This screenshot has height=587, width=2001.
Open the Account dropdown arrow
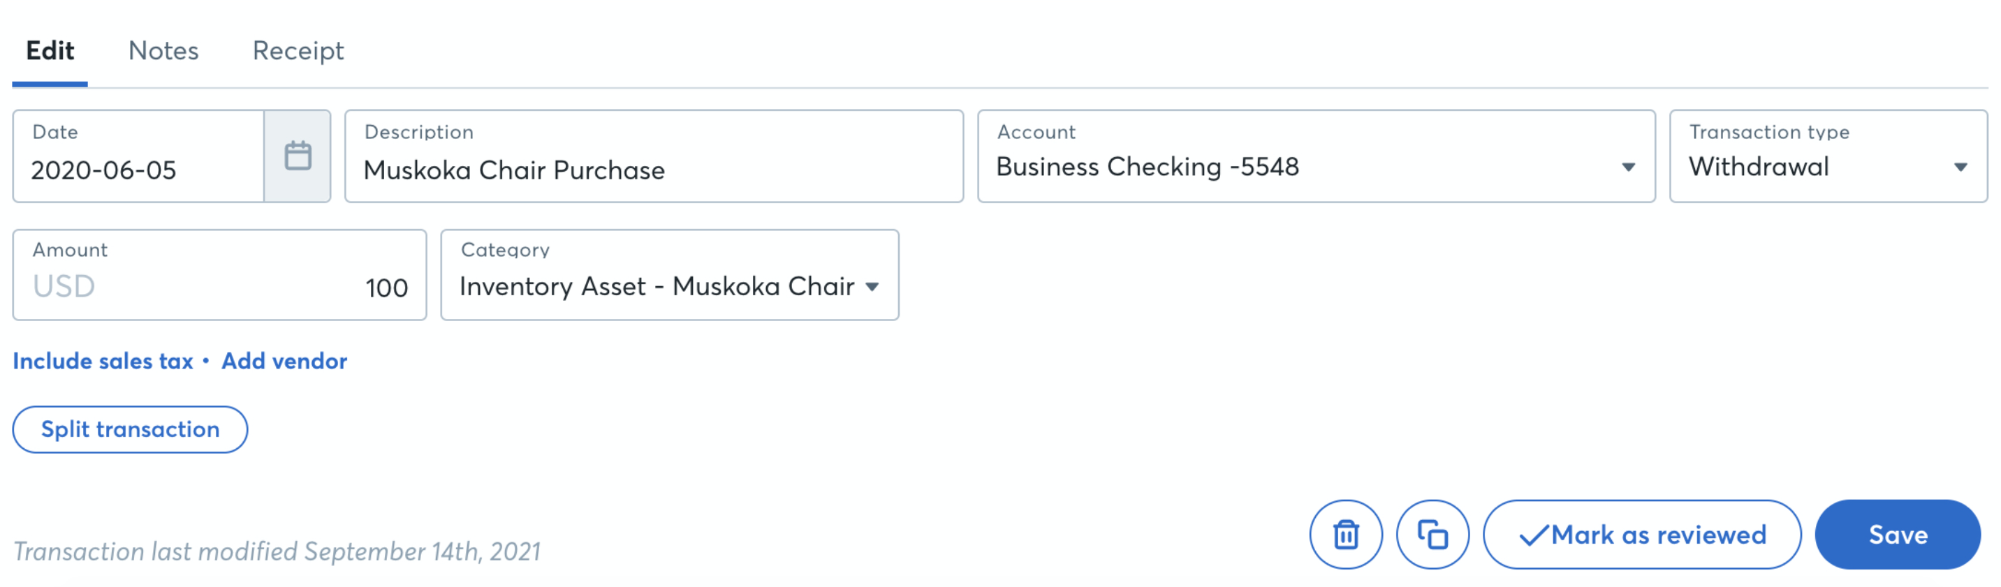point(1628,167)
